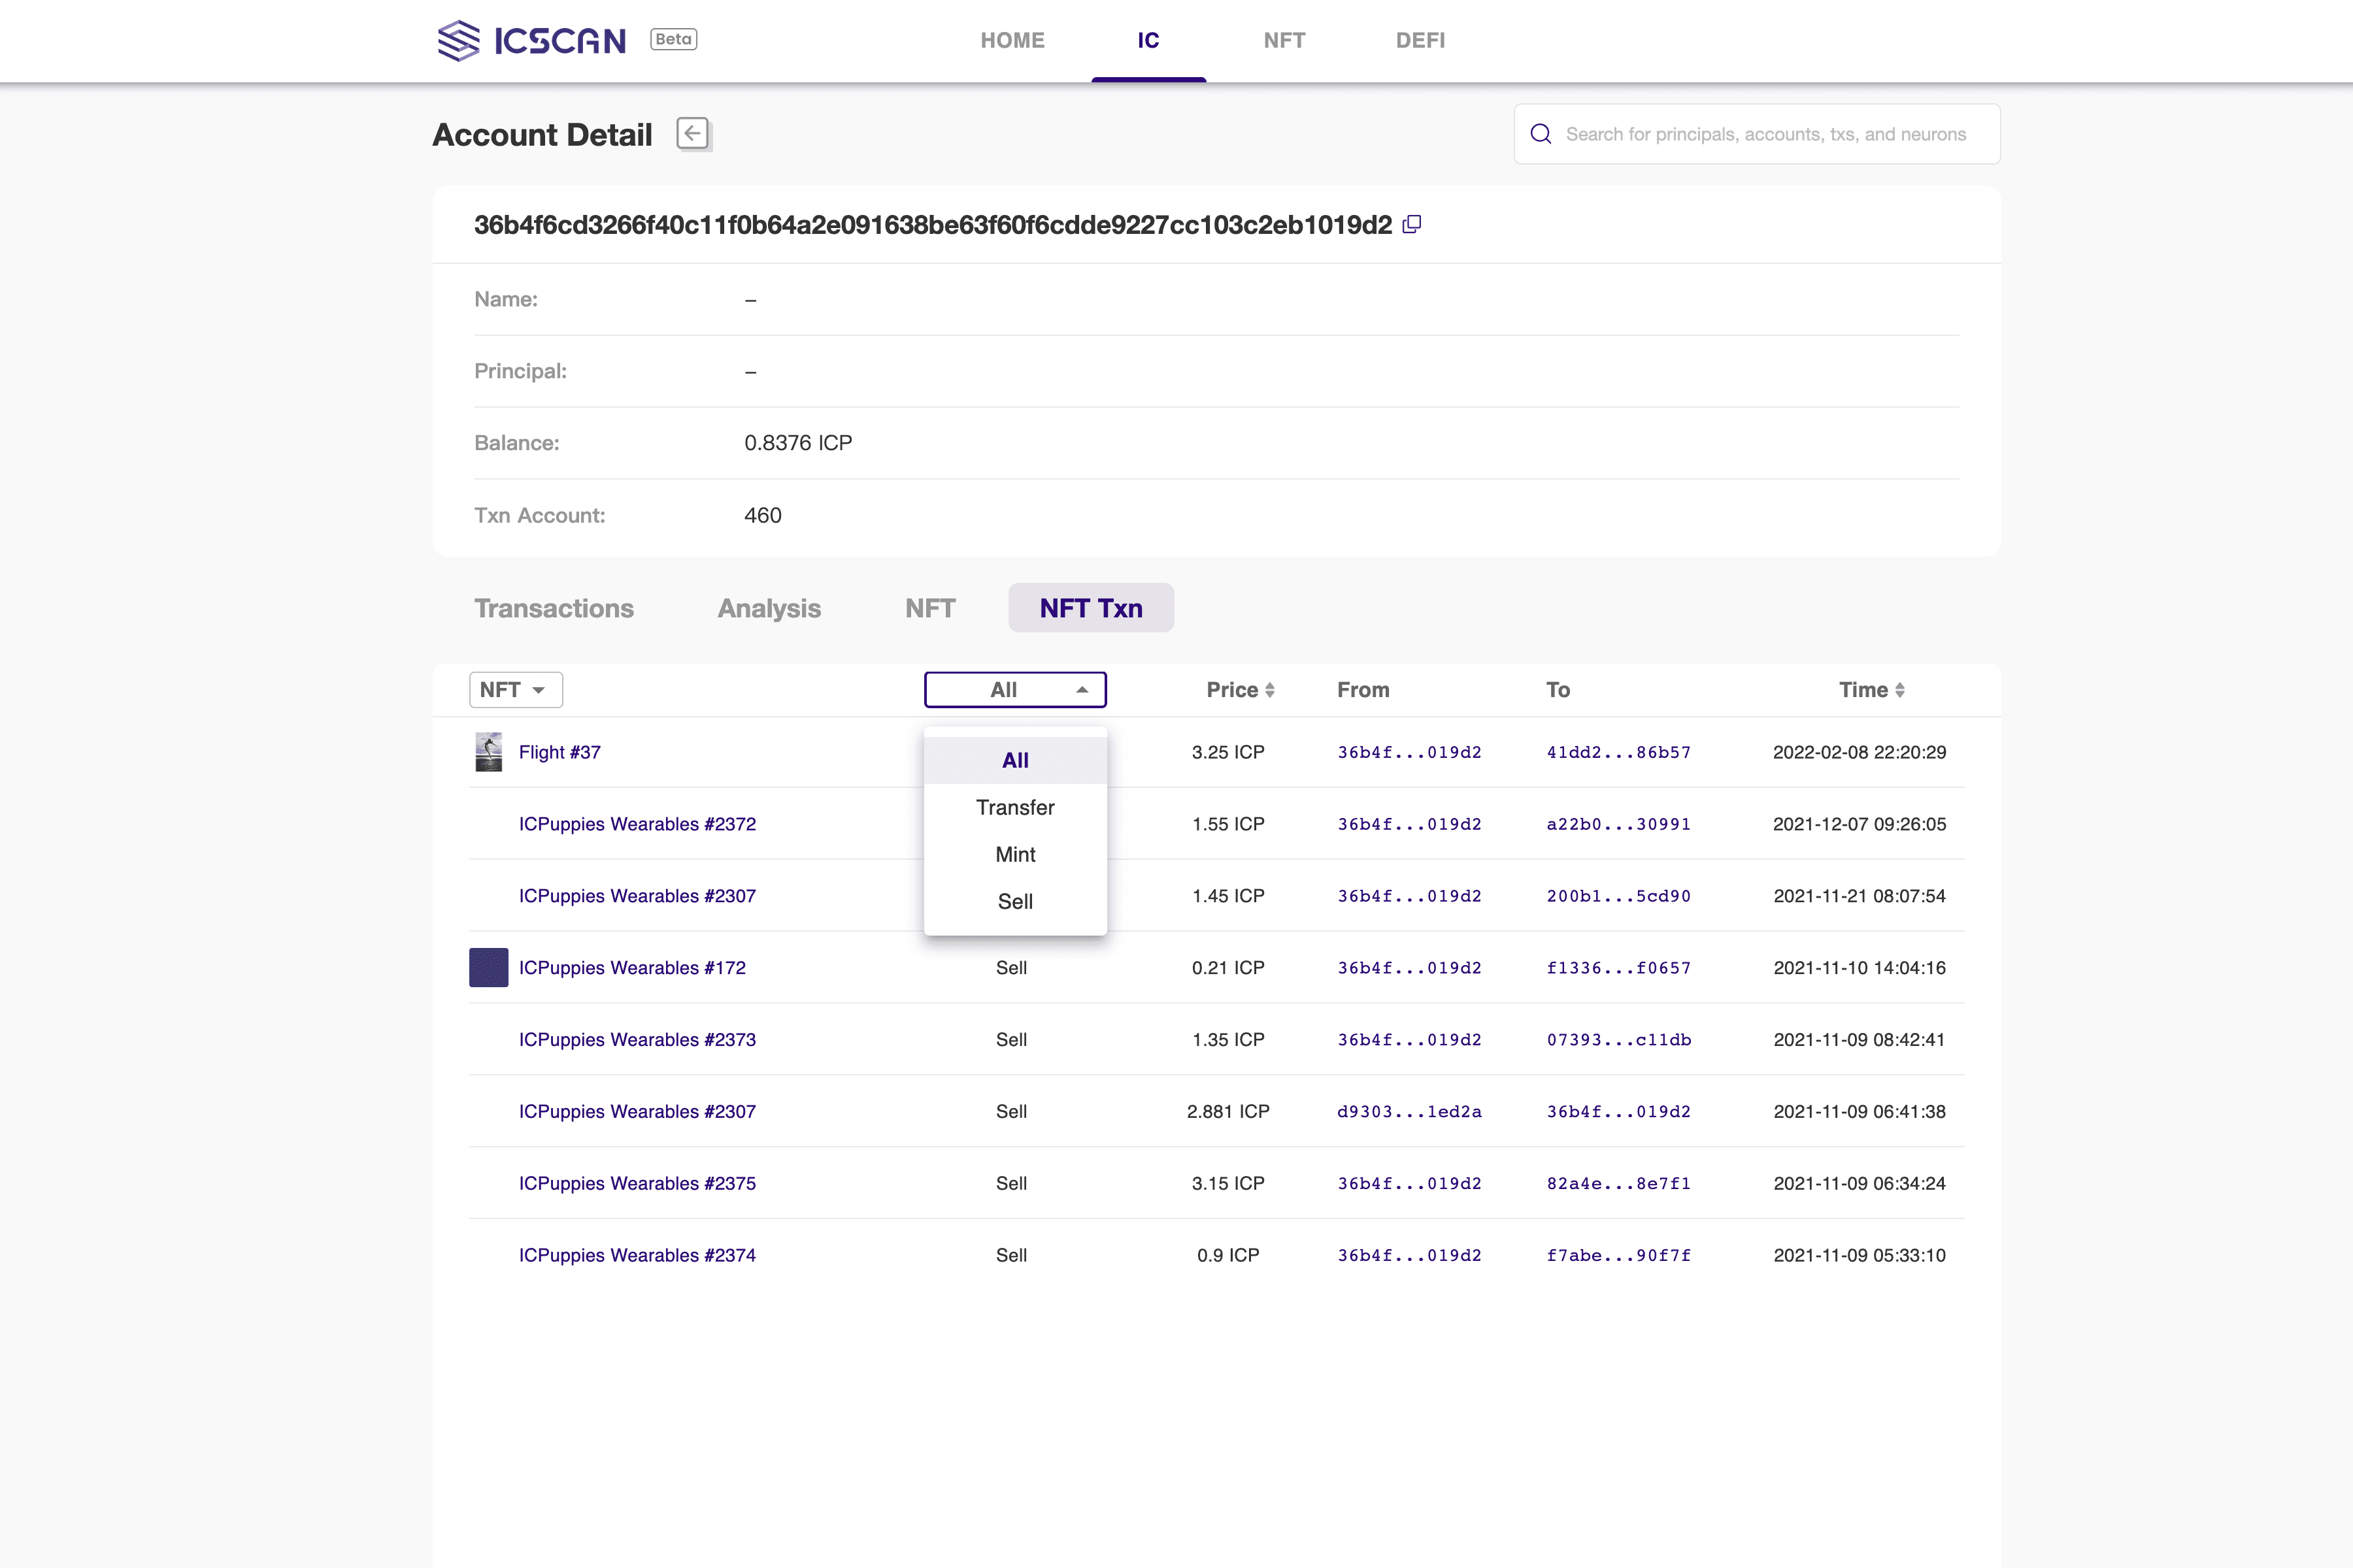
Task: Click recipient address 41dd2...86b57
Action: pyautogui.click(x=1618, y=752)
